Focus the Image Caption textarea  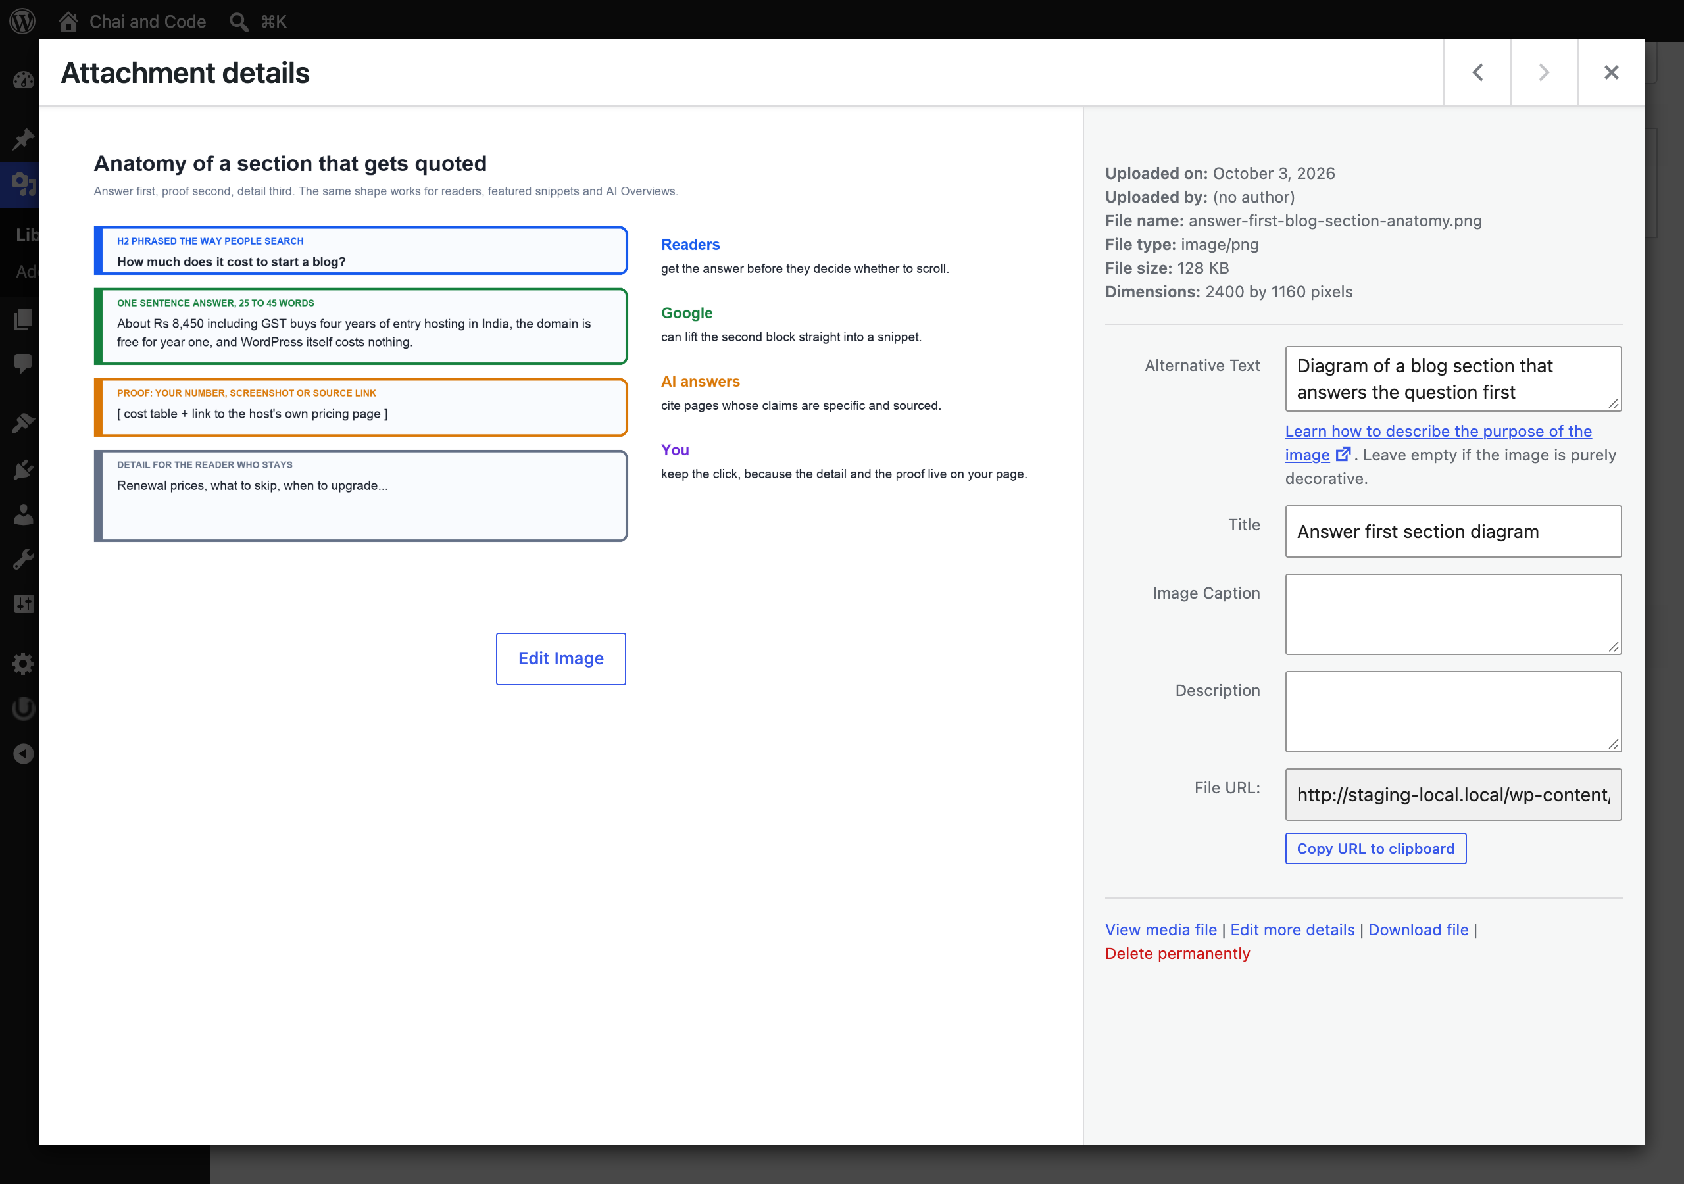pyautogui.click(x=1453, y=614)
